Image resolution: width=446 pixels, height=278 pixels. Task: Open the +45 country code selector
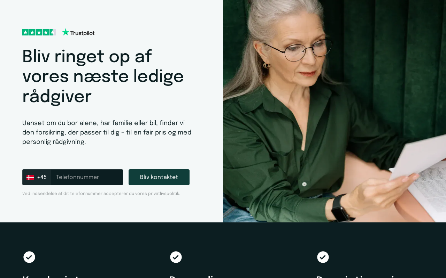[x=37, y=177]
